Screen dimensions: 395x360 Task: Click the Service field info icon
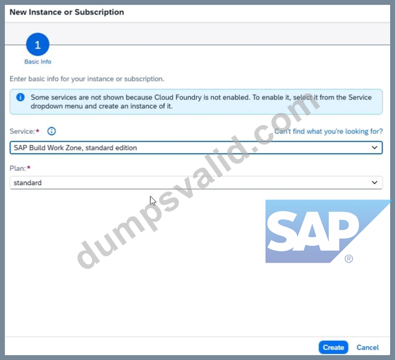[51, 131]
